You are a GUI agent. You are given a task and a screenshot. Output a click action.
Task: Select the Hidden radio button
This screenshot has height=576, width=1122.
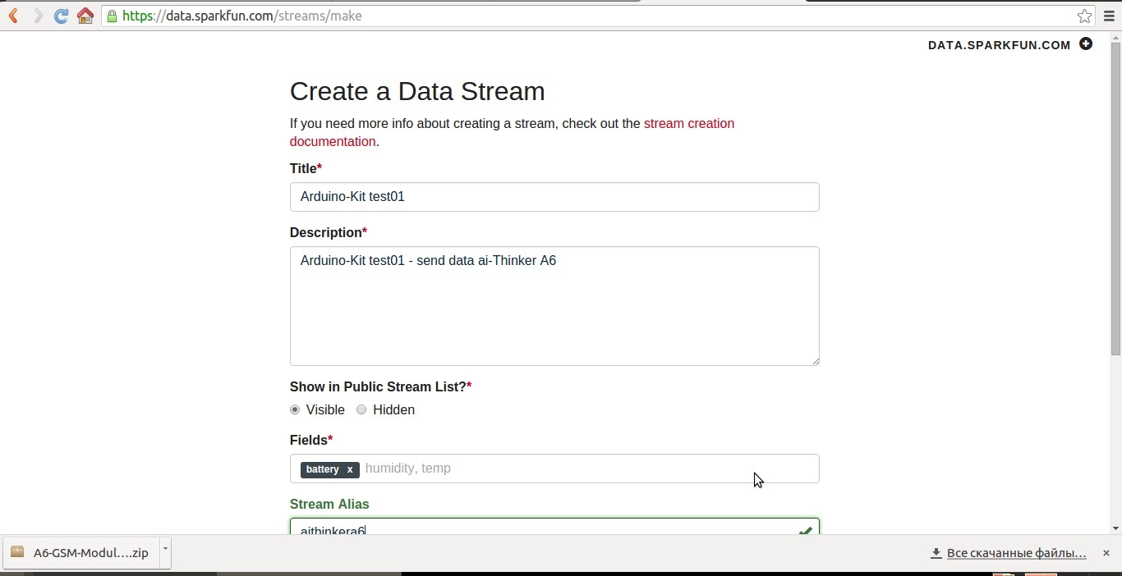(361, 409)
